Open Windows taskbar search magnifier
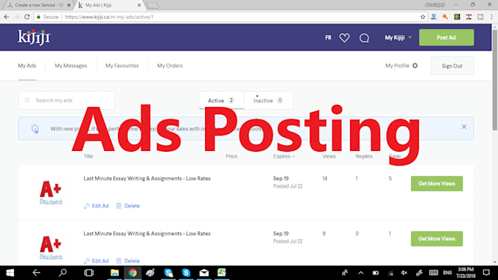Image resolution: width=498 pixels, height=280 pixels. 62,273
